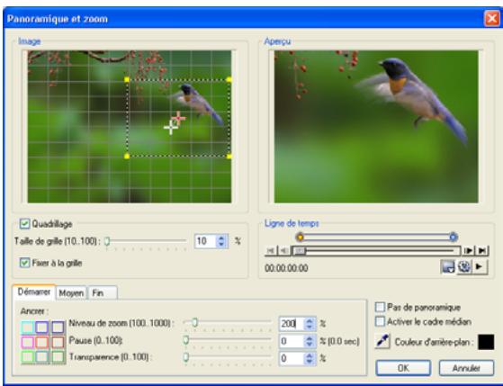Click the zoom level spinner arrows
503x386 pixels.
(310, 323)
